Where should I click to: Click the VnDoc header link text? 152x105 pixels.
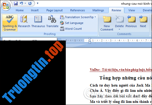pyautogui.click(x=121, y=70)
